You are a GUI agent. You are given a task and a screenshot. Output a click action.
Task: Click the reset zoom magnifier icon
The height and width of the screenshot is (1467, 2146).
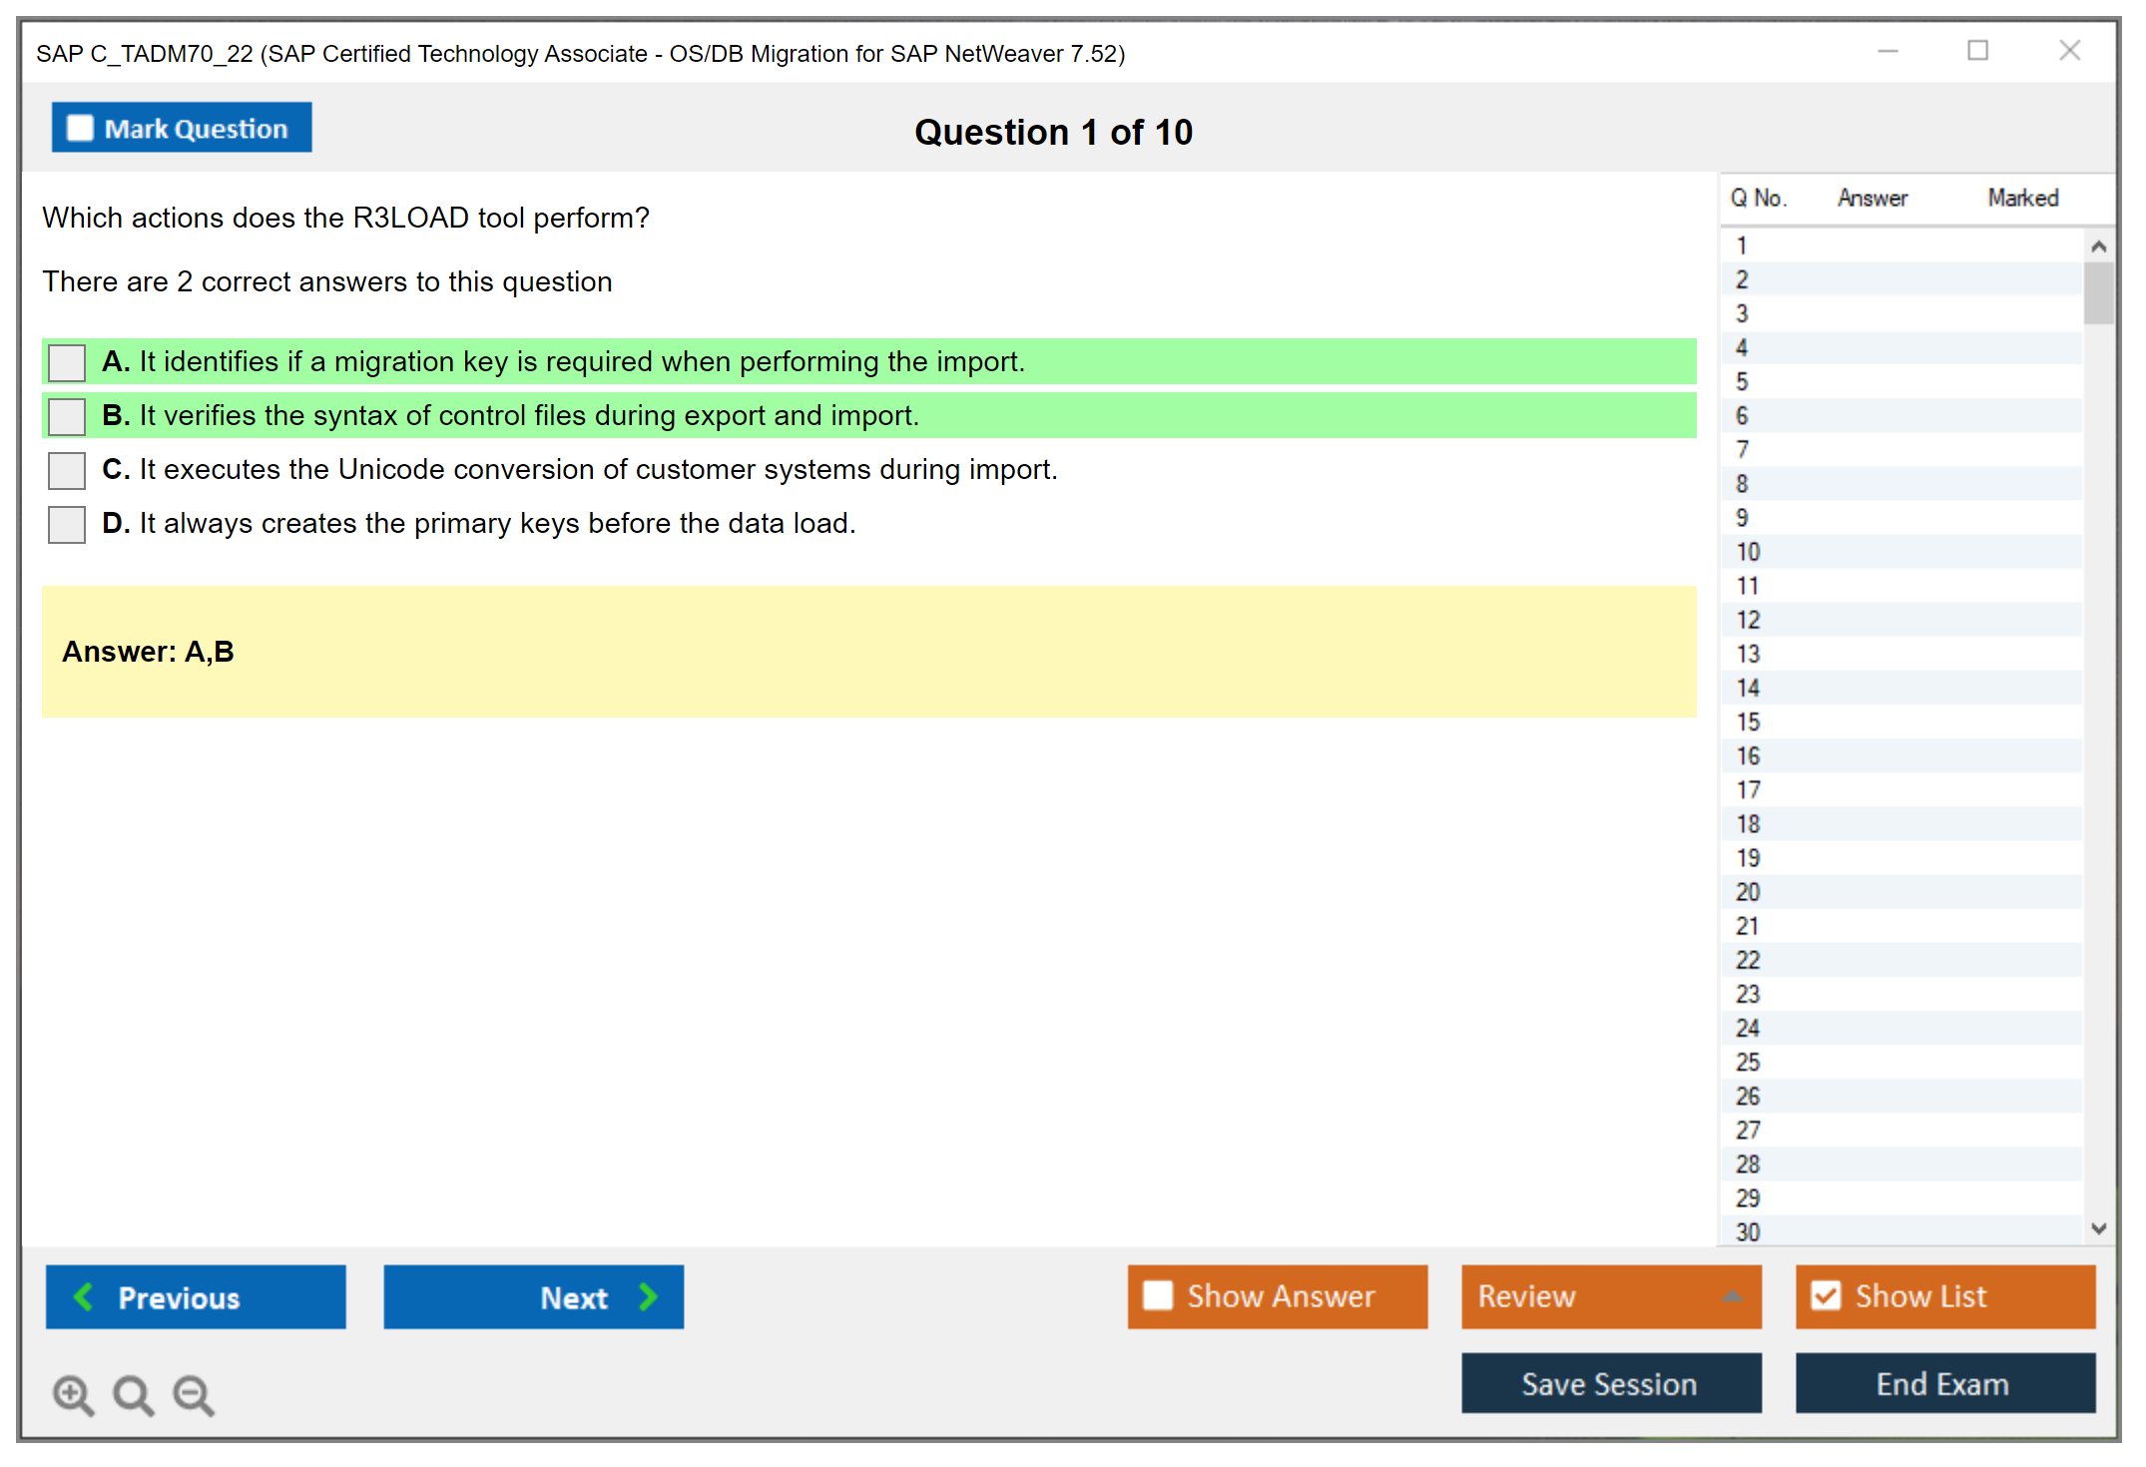(133, 1394)
